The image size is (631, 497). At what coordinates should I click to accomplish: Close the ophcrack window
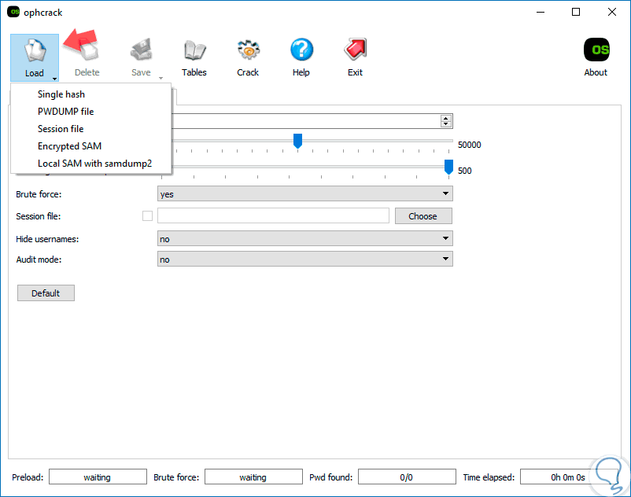point(611,12)
